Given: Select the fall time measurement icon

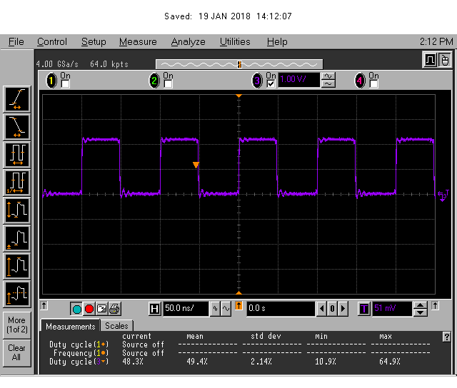Looking at the screenshot, I should point(17,127).
